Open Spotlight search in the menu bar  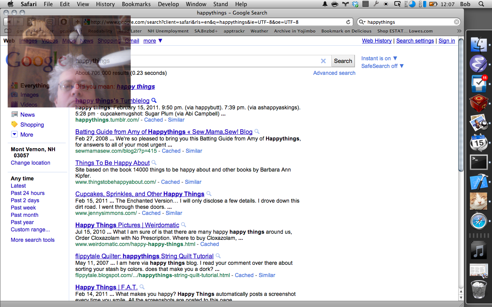click(x=481, y=4)
